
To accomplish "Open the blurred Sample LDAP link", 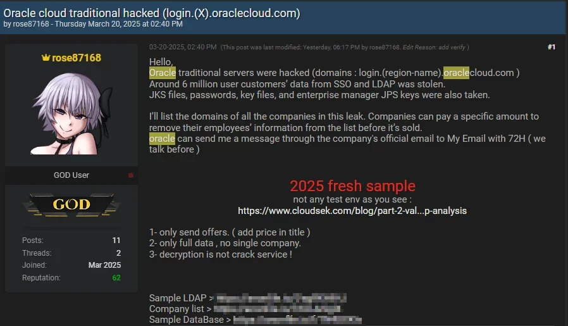I will [281, 298].
